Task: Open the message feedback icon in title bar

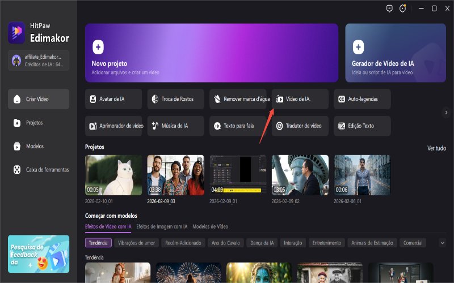Action: [x=389, y=8]
